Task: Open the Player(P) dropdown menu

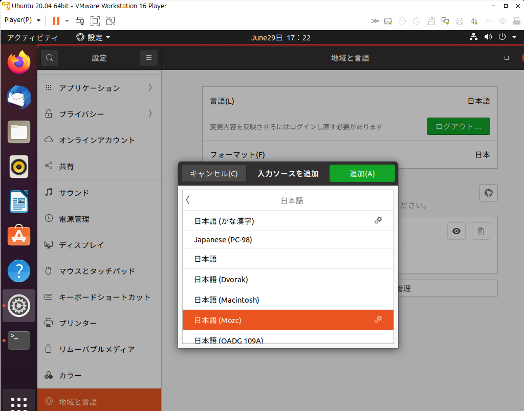Action: coord(23,20)
